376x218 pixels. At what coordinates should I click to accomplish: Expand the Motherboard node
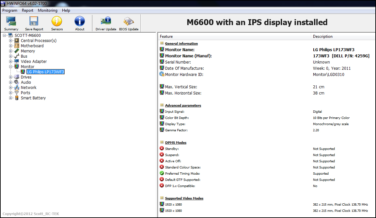(10, 46)
